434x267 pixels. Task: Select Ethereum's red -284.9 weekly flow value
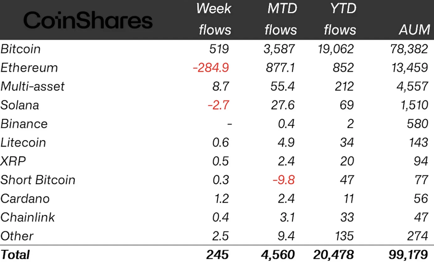pos(211,68)
